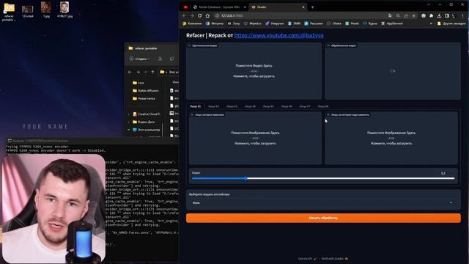Open a new browser tab
The width and height of the screenshot is (469, 264).
click(x=313, y=7)
